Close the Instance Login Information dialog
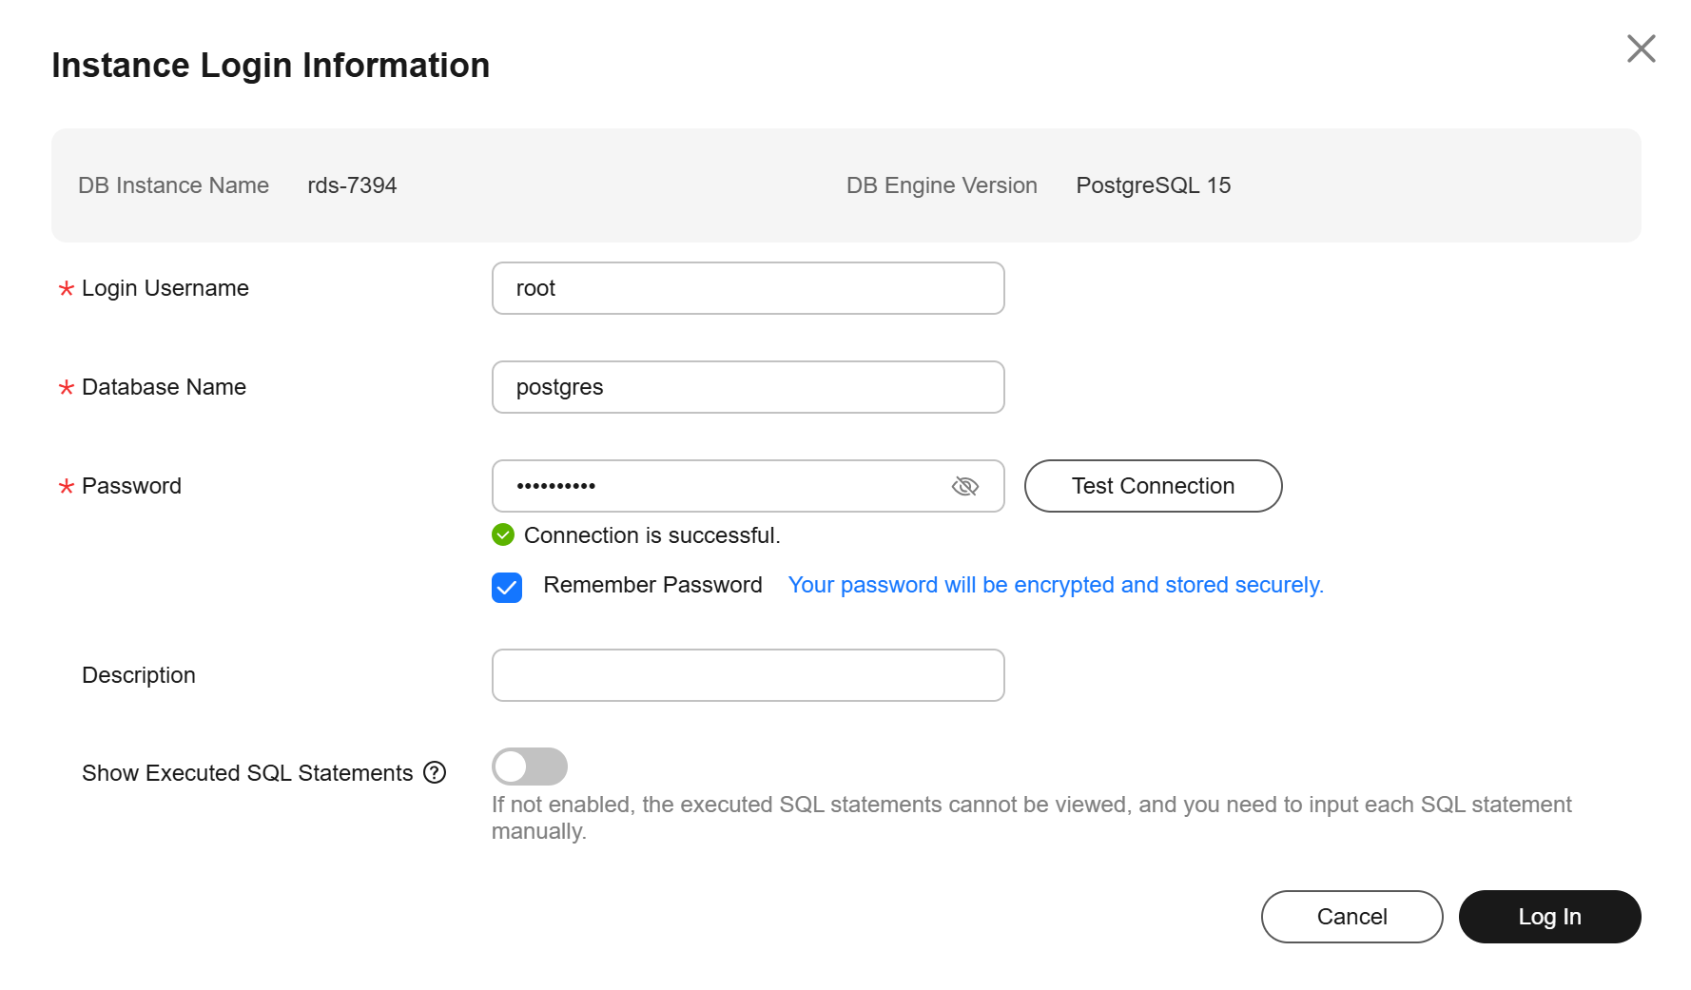Screen dimensions: 1691x990 (1641, 49)
